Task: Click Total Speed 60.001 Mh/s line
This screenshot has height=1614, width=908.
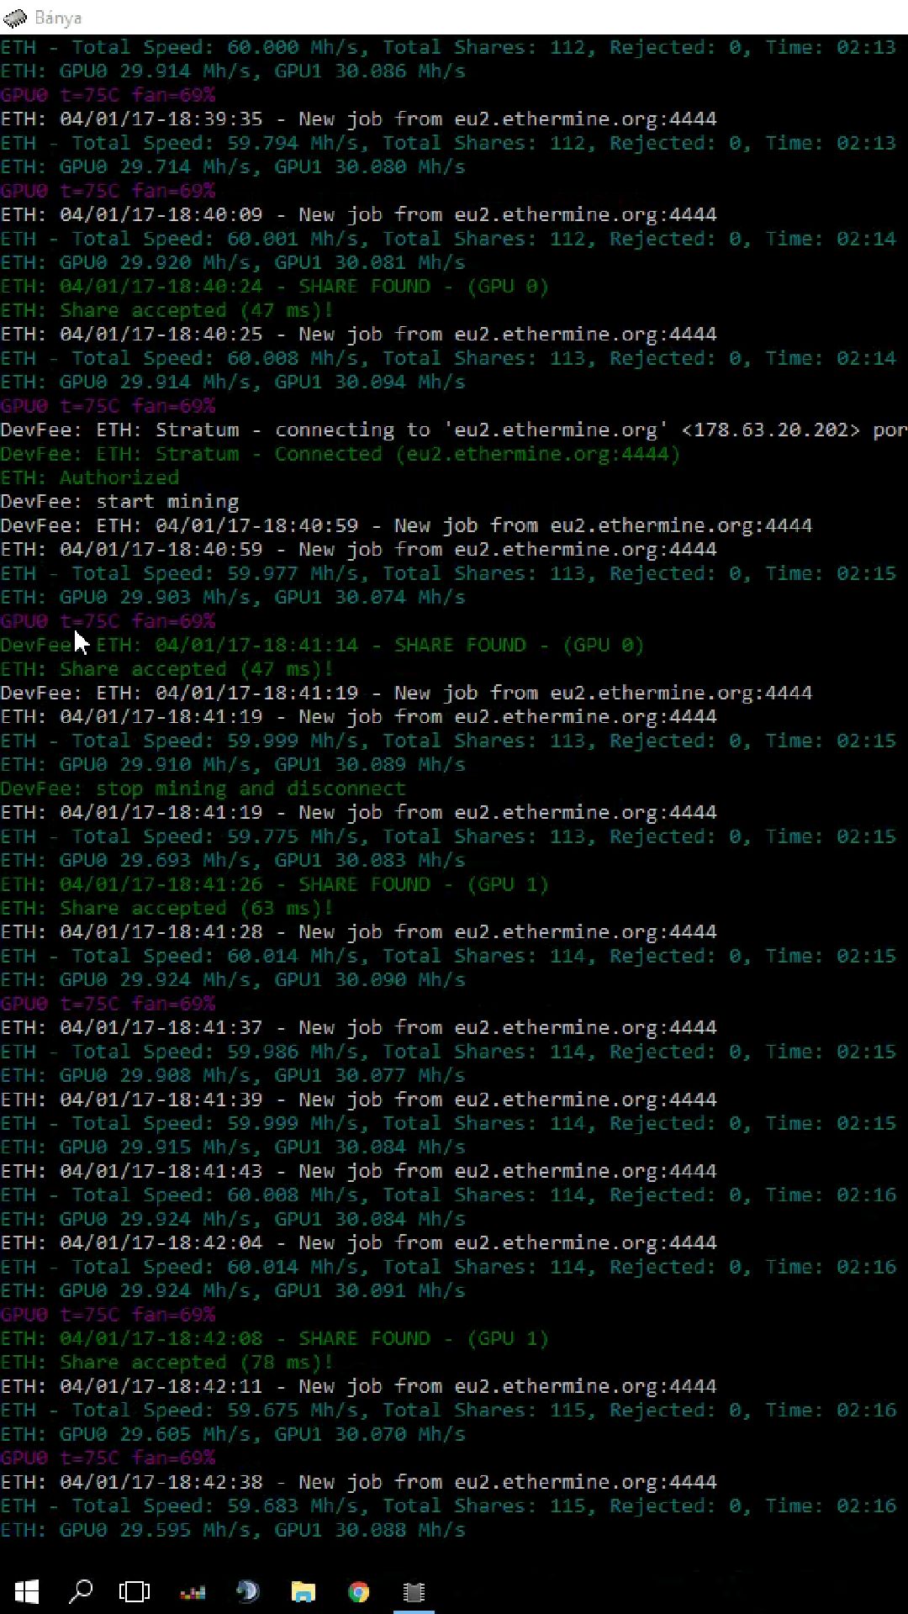Action: [x=448, y=240]
